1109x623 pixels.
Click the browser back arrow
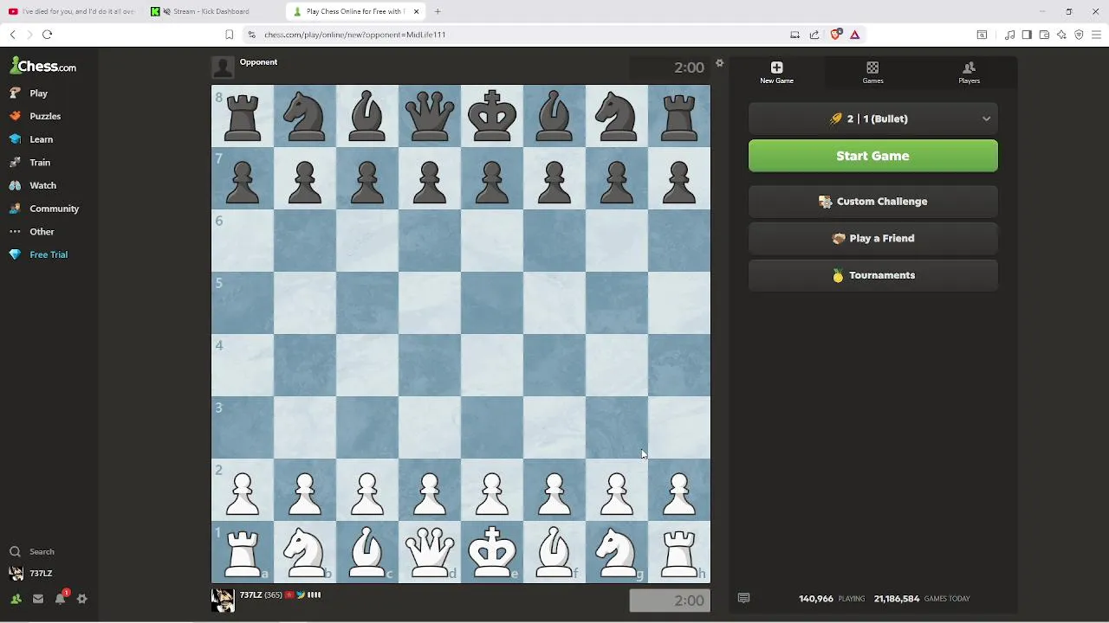(12, 35)
